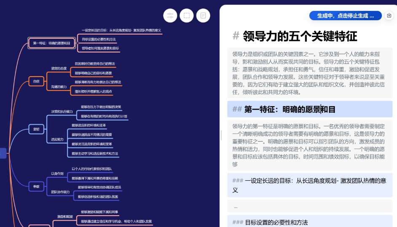Select the 团队协作能力 sub-branch node
Viewport: 397px width, 227px height.
(x=61, y=192)
